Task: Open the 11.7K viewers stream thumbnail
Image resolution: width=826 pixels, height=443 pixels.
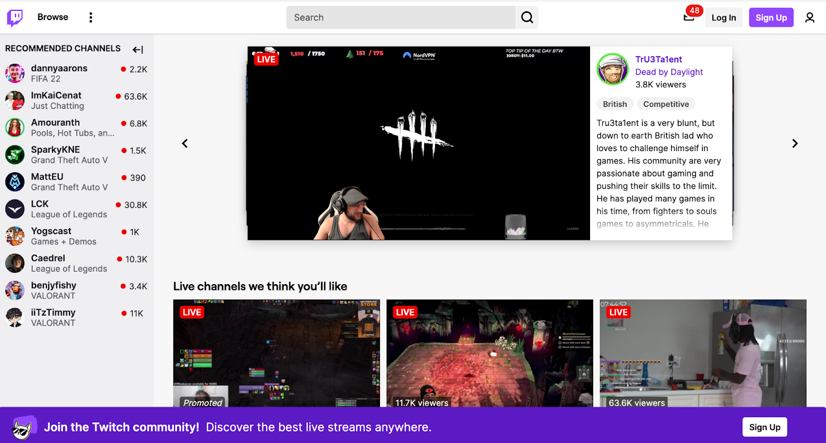Action: coord(489,353)
